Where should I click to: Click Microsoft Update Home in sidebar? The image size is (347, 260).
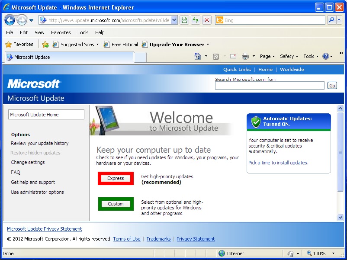[46, 115]
